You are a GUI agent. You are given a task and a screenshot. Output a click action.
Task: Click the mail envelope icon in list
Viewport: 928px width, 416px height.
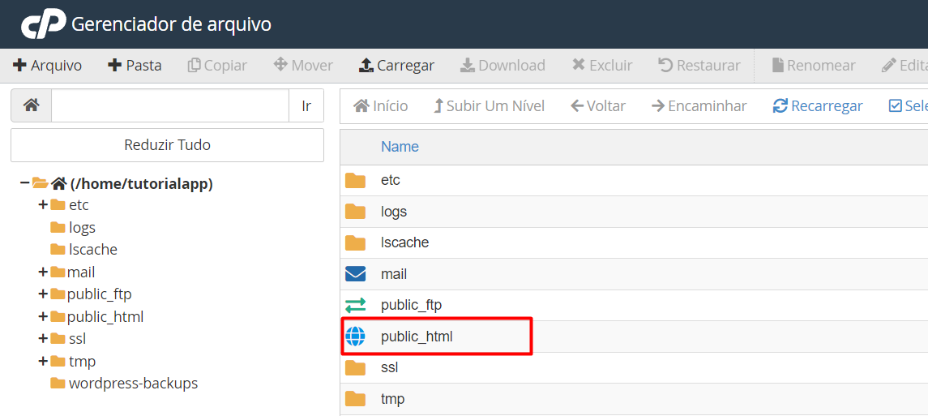point(355,274)
